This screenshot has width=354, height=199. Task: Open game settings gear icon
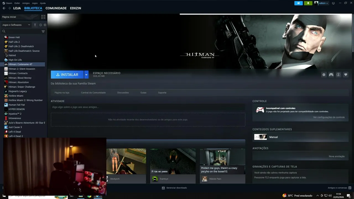point(324,75)
